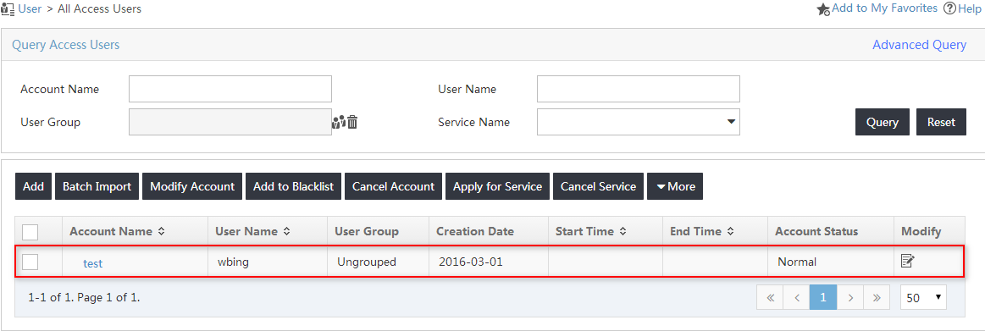Expand the More actions menu
985x331 pixels.
(x=675, y=186)
